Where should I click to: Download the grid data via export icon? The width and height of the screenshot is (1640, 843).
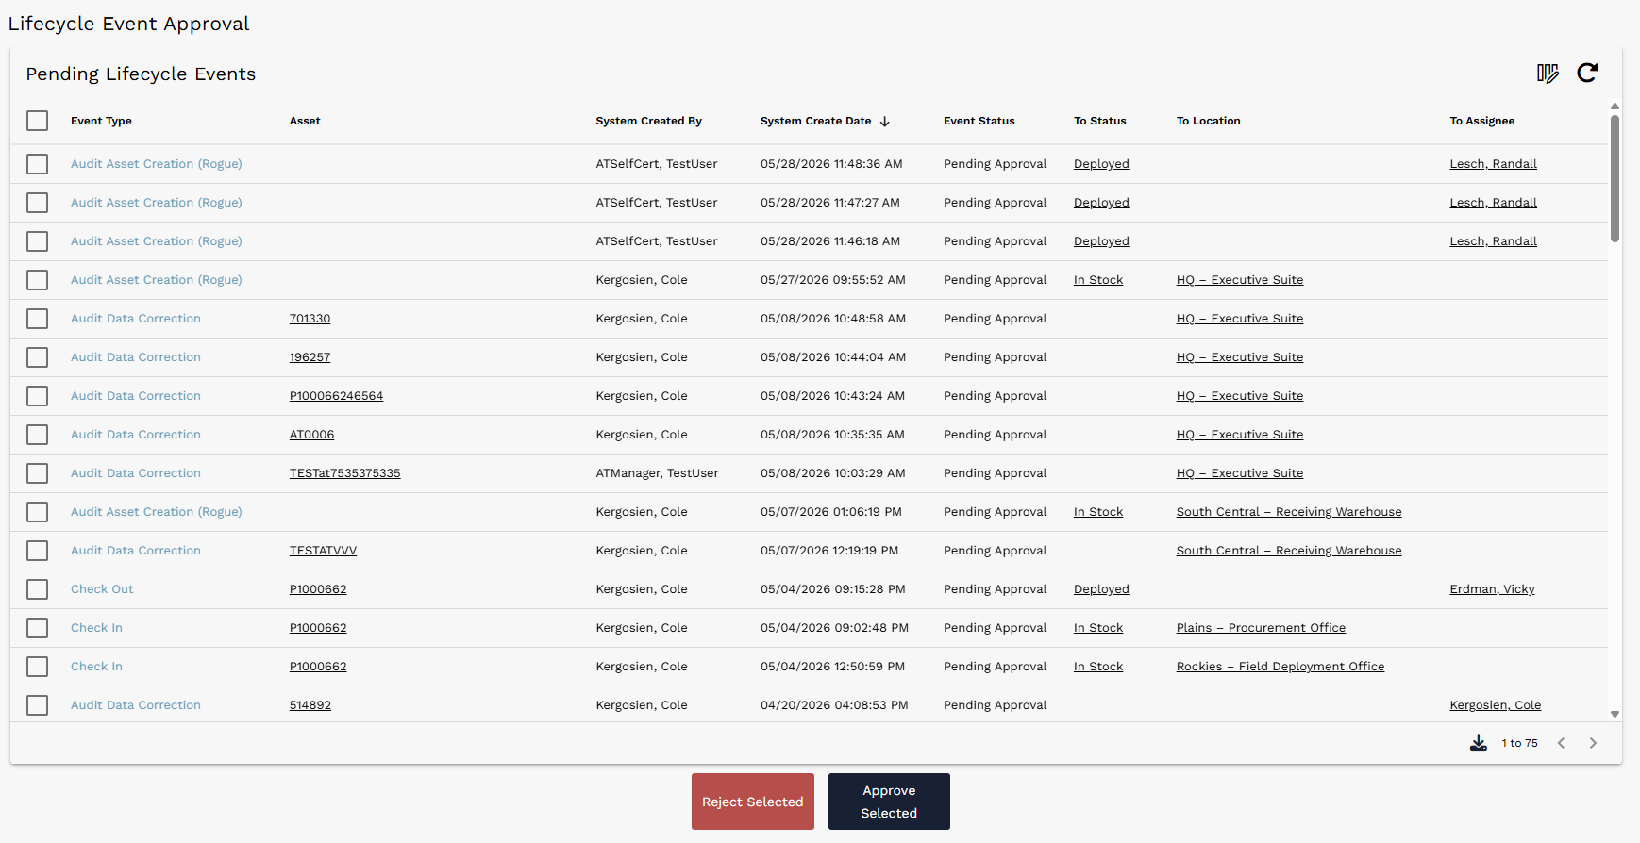(x=1479, y=743)
